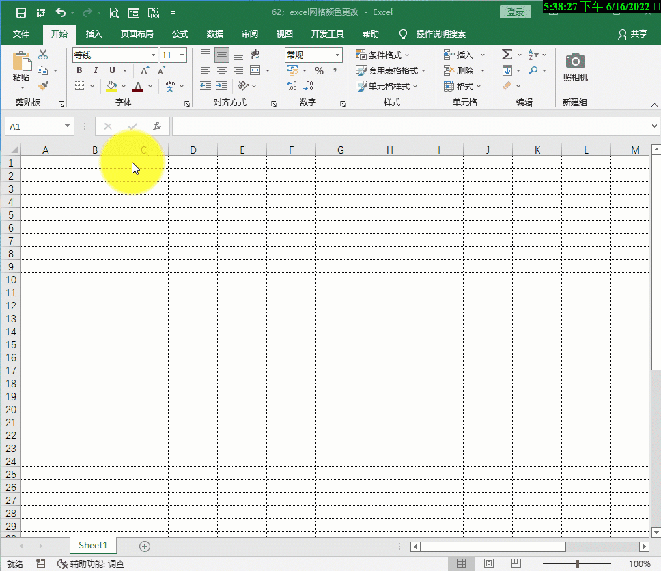Expand the formula bar

click(654, 126)
